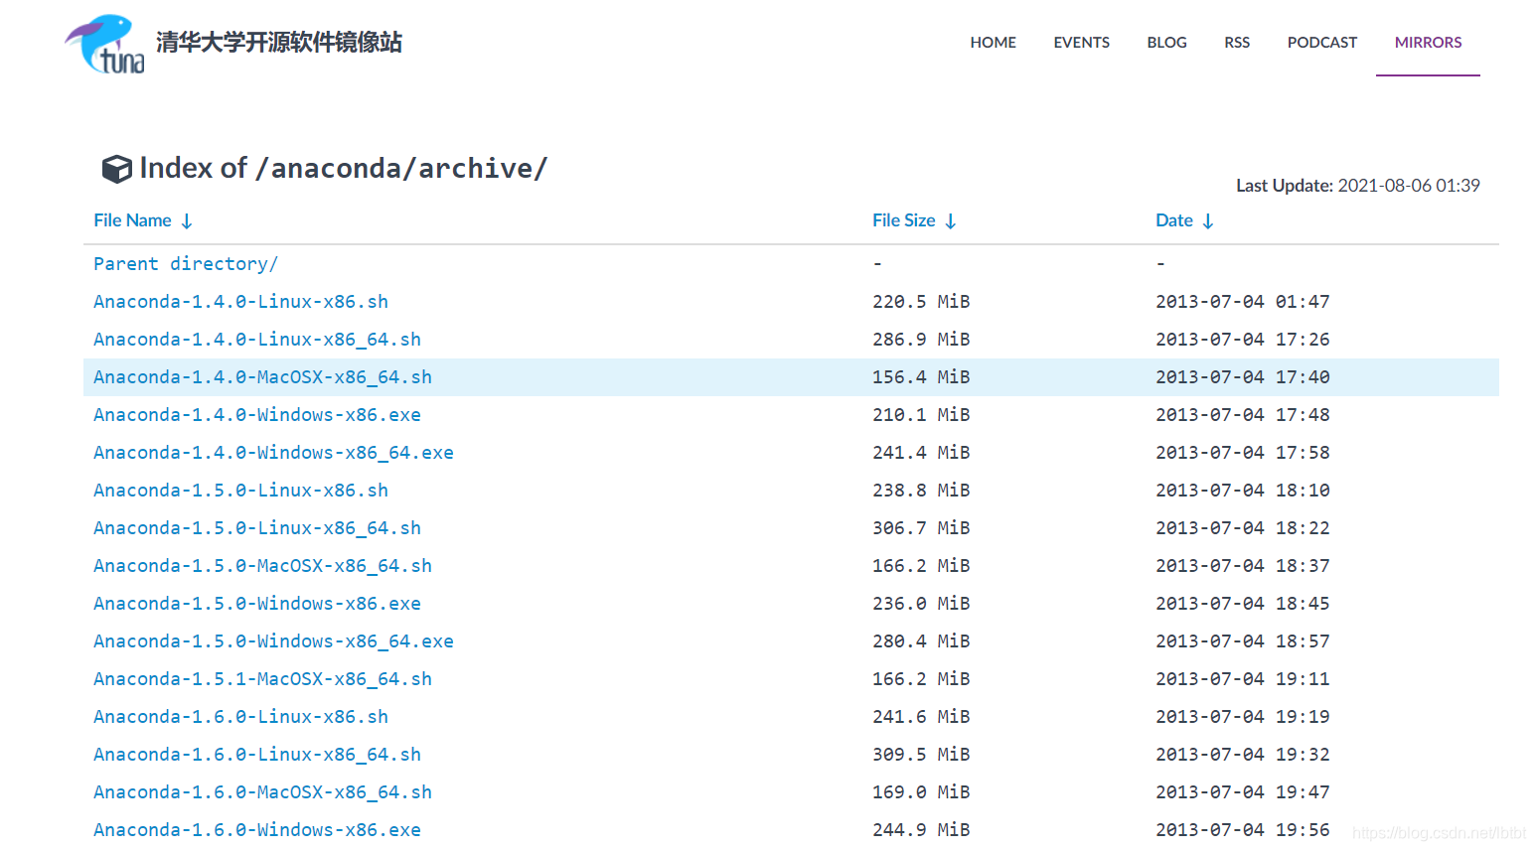This screenshot has width=1536, height=851.
Task: Select the 286.9 MiB size cell
Action: coord(921,340)
